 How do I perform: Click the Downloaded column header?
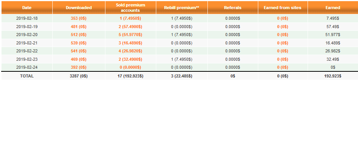[79, 8]
